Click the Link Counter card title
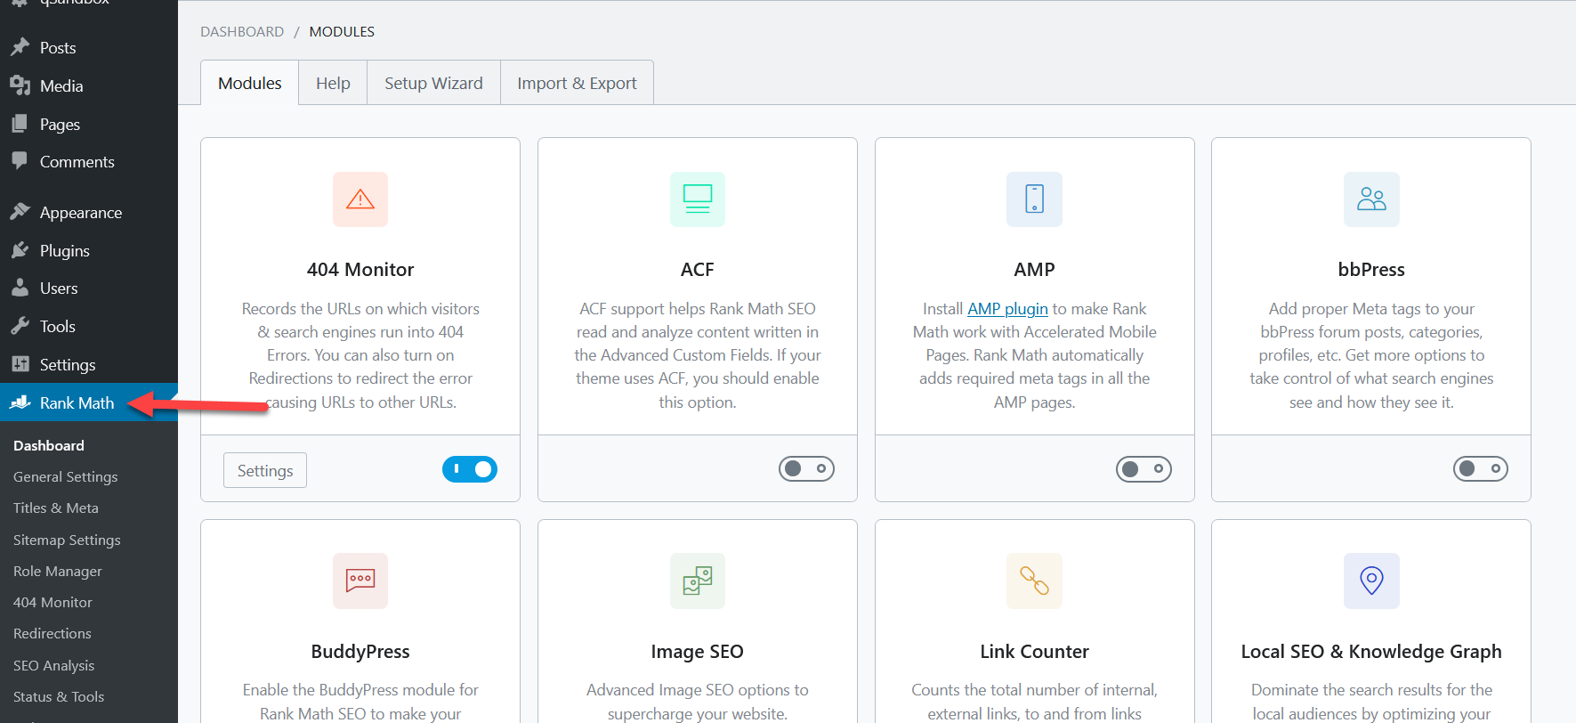Image resolution: width=1576 pixels, height=723 pixels. 1034,651
